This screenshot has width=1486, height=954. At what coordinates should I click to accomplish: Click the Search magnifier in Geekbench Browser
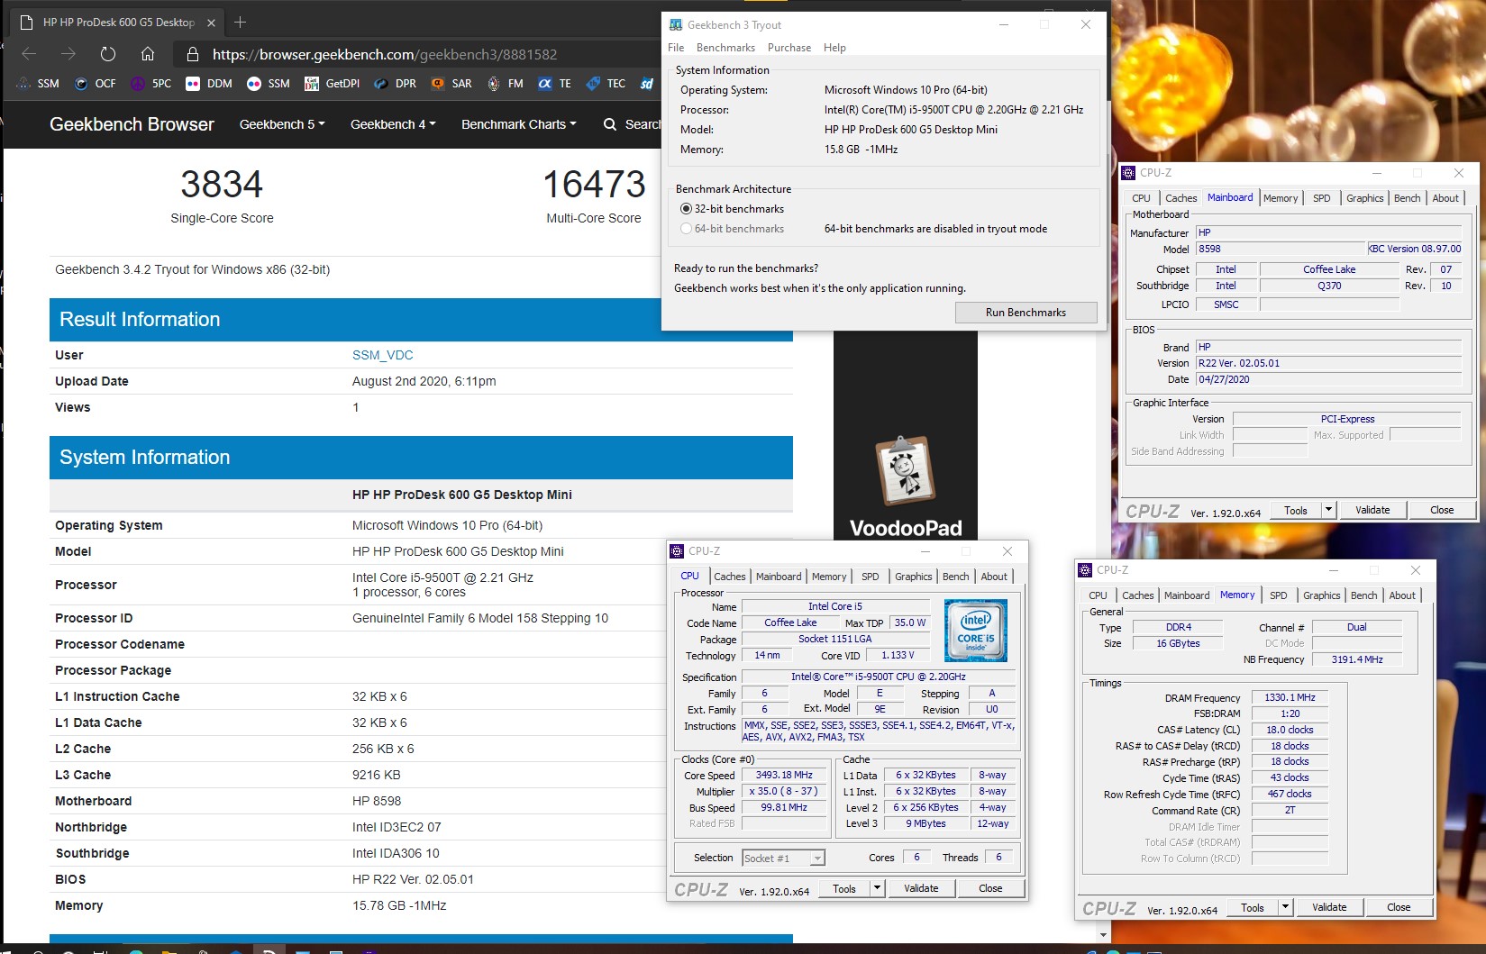(610, 124)
